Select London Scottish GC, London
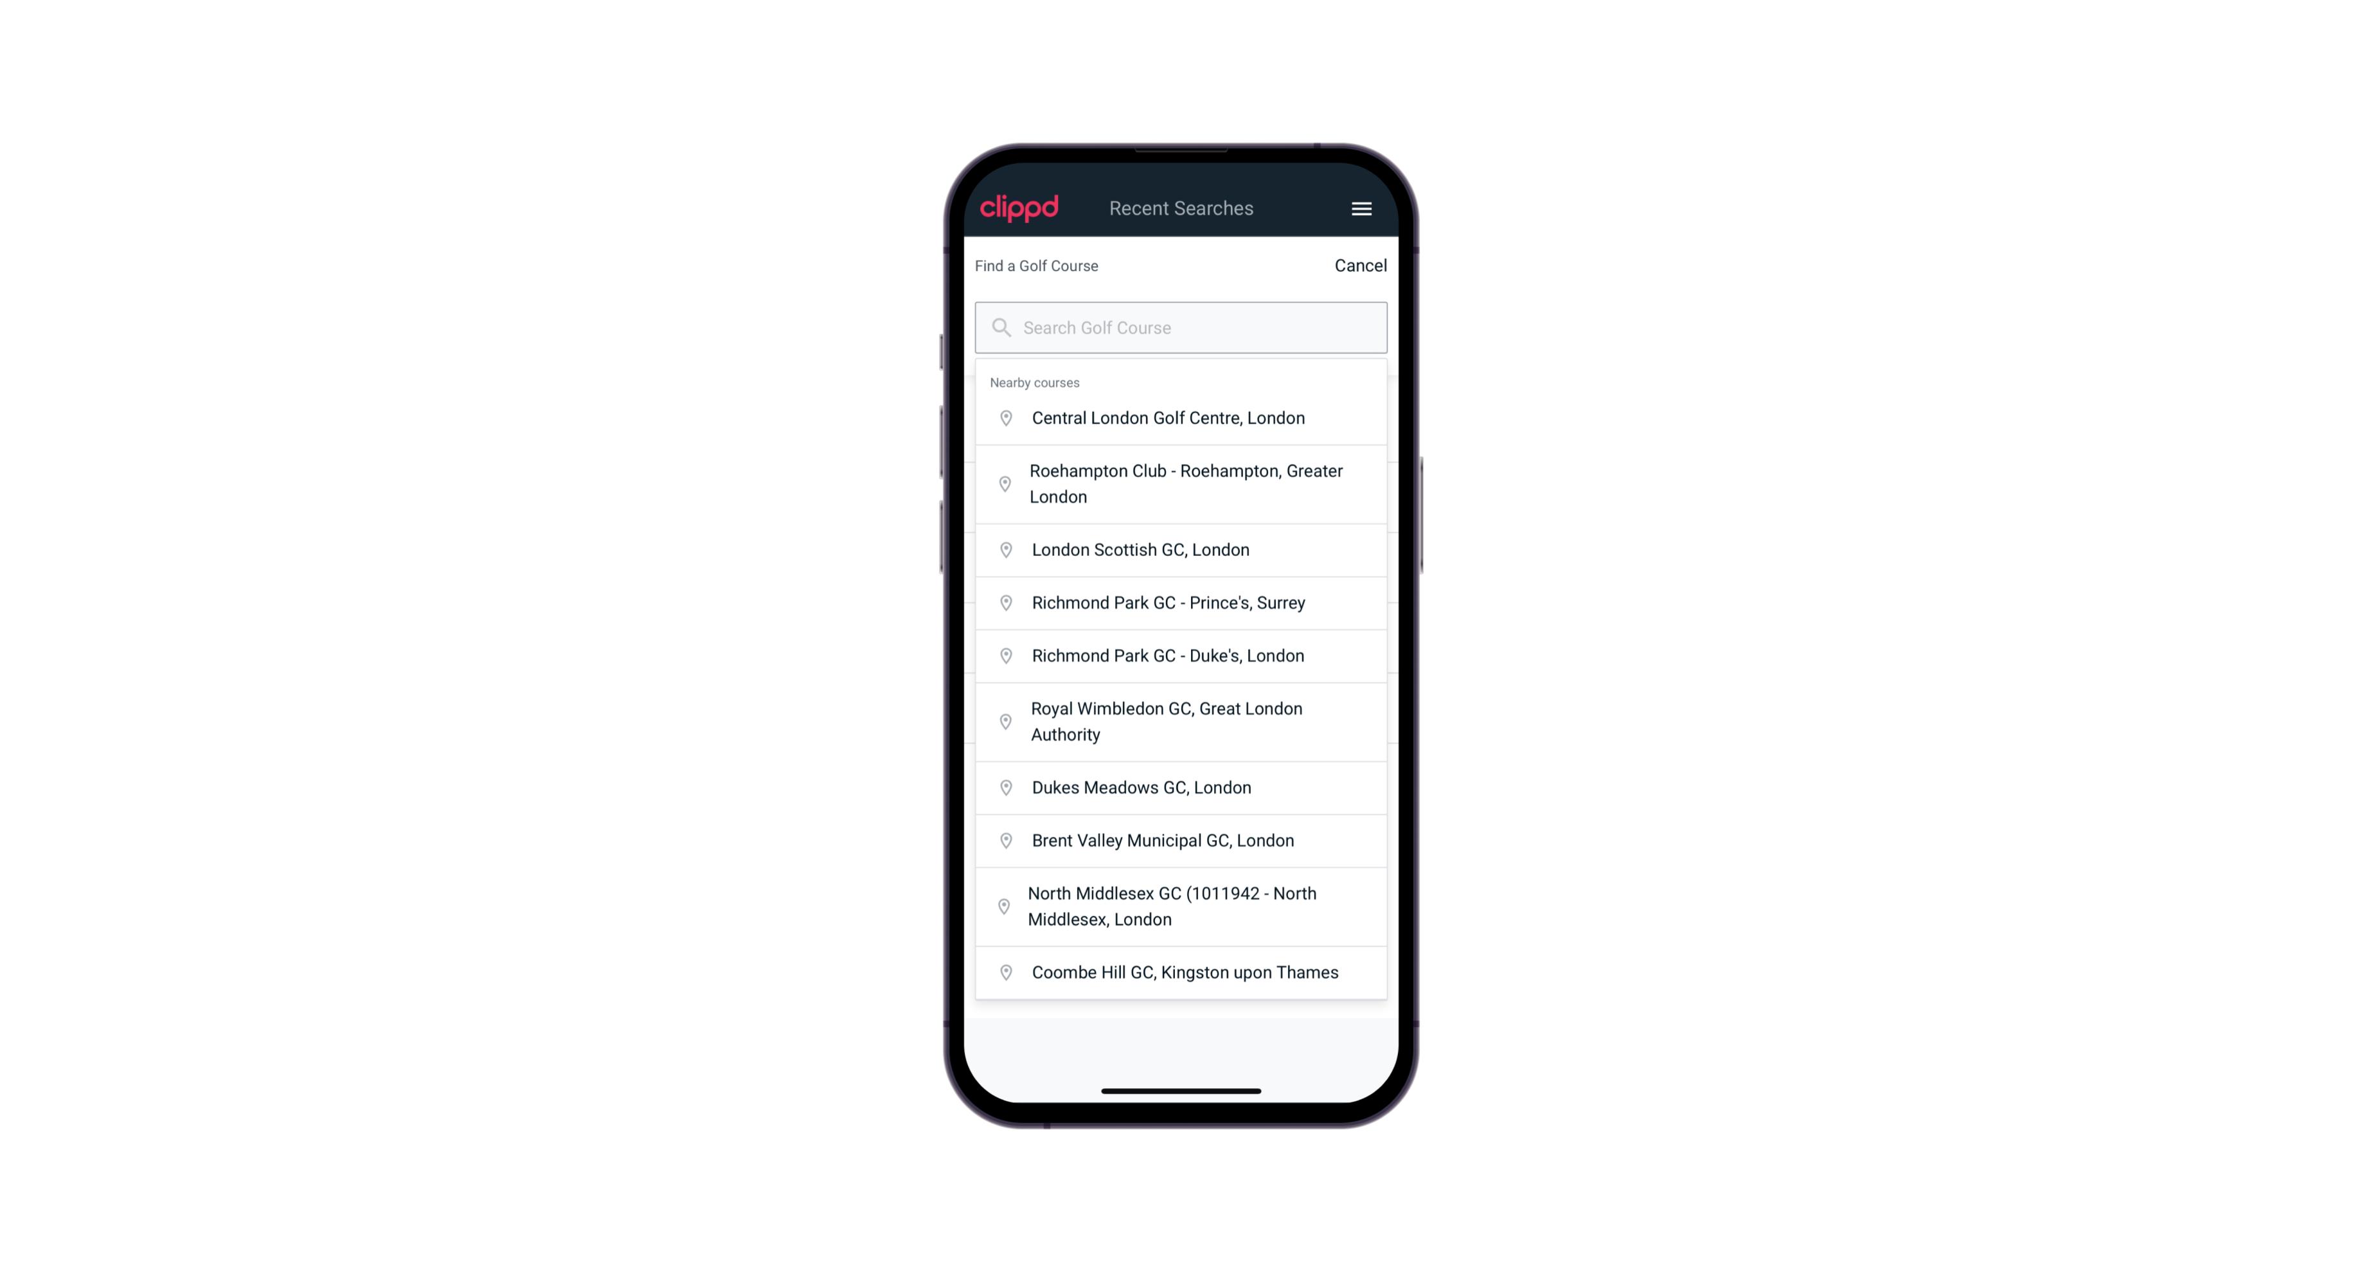 1182,550
